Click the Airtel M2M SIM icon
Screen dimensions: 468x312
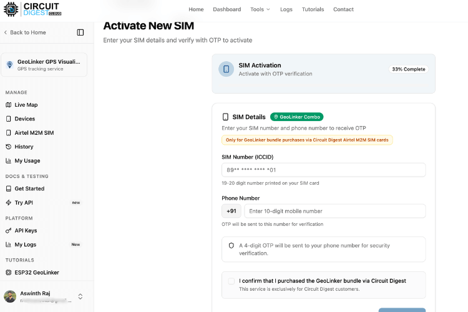pyautogui.click(x=8, y=133)
